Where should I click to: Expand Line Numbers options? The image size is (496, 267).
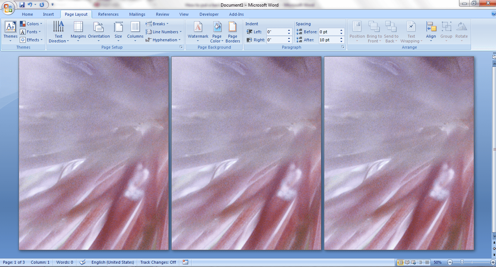click(x=163, y=31)
